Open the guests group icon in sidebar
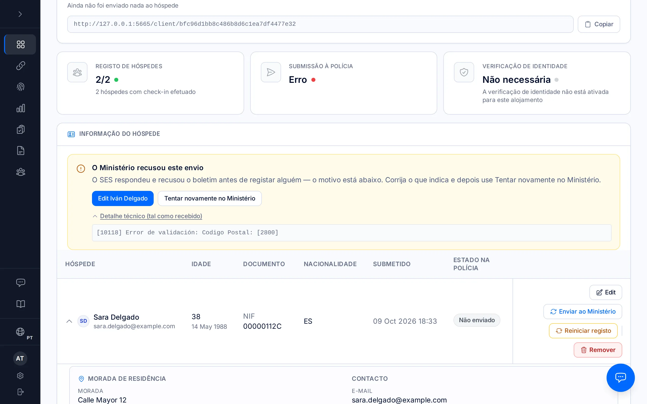The height and width of the screenshot is (404, 647). 20,172
